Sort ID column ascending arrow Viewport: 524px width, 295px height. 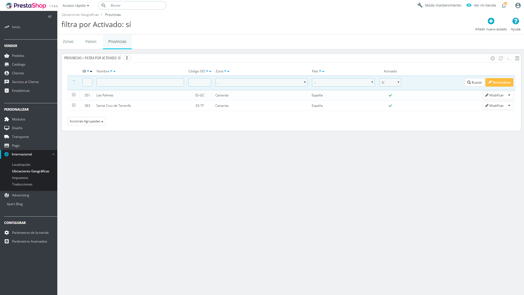[x=91, y=71]
